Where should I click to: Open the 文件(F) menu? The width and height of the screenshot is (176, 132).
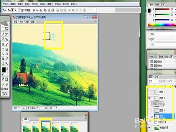[6, 4]
